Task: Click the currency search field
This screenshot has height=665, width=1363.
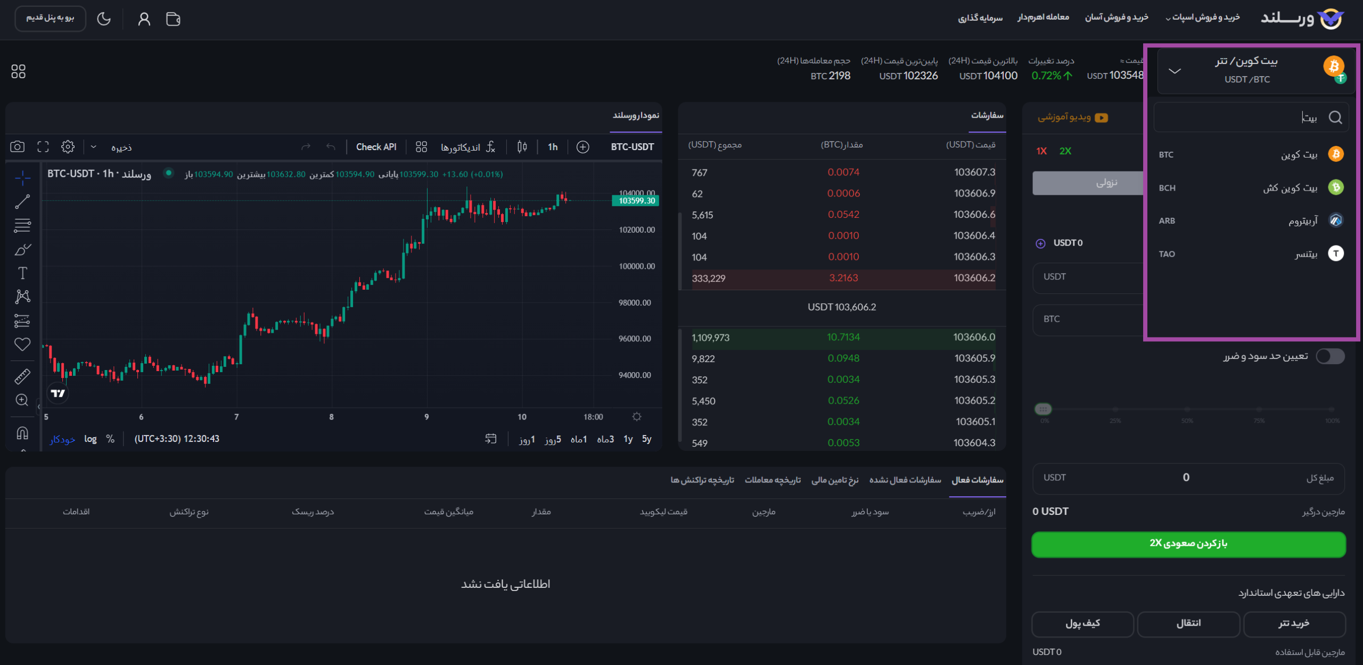Action: click(1251, 117)
